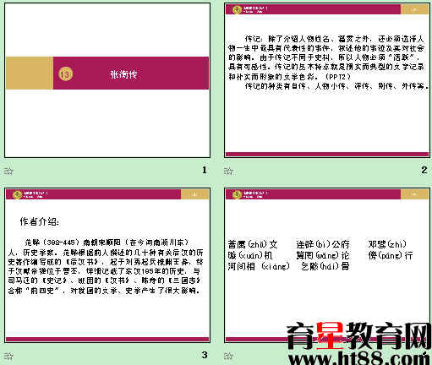Click the 张衡传 title text on slide 1
The width and height of the screenshot is (432, 365).
coord(123,74)
